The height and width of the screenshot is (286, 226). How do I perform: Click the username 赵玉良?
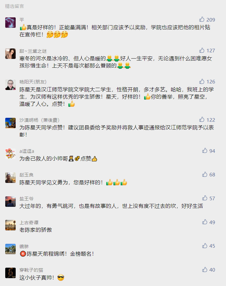point(26,175)
